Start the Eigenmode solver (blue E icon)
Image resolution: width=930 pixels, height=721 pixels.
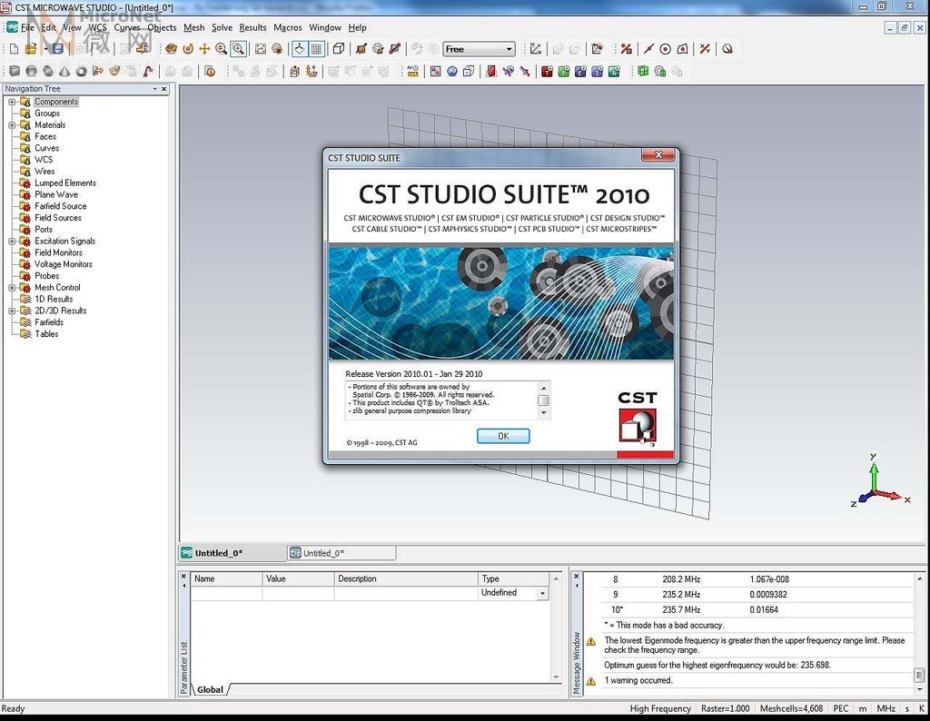click(x=580, y=72)
